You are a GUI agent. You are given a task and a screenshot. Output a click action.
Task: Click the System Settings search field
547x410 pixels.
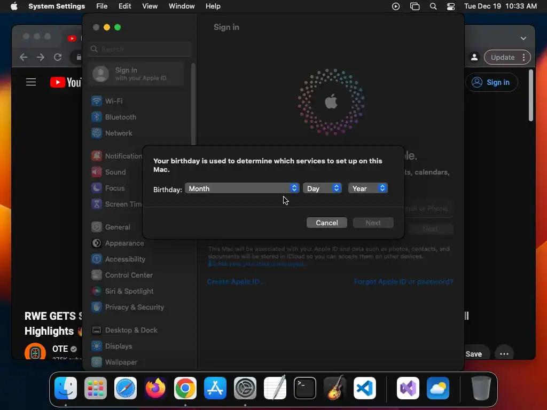click(x=140, y=49)
